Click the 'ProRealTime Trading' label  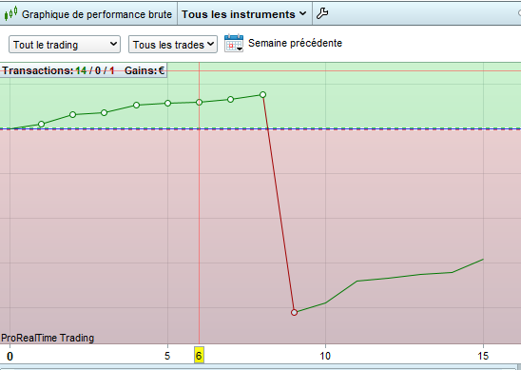pos(48,338)
